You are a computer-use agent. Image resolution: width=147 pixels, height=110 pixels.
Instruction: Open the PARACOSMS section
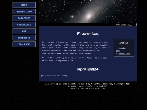(x=24, y=18)
